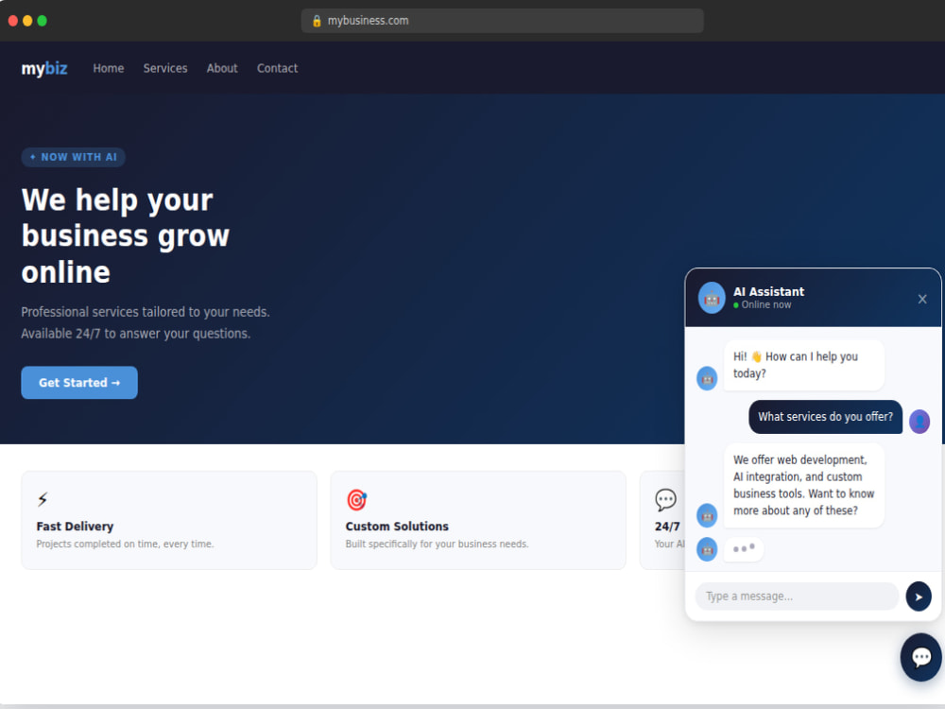
Task: Select the Fast Delivery card title
Action: click(75, 527)
